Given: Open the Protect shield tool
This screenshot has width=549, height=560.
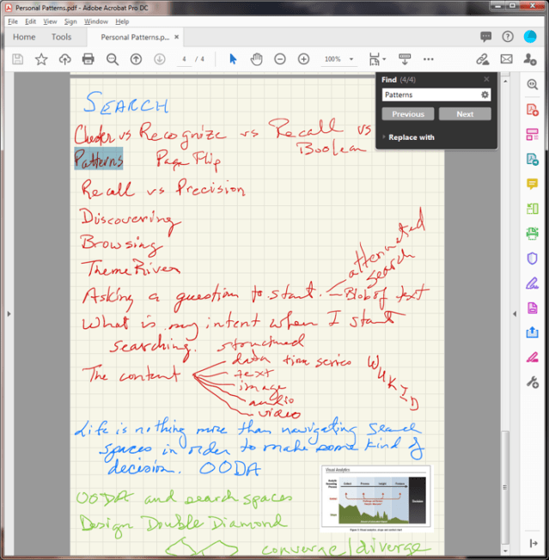Looking at the screenshot, I should pyautogui.click(x=533, y=258).
